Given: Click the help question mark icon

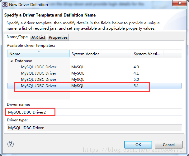Looking at the screenshot, I should click(11, 144).
